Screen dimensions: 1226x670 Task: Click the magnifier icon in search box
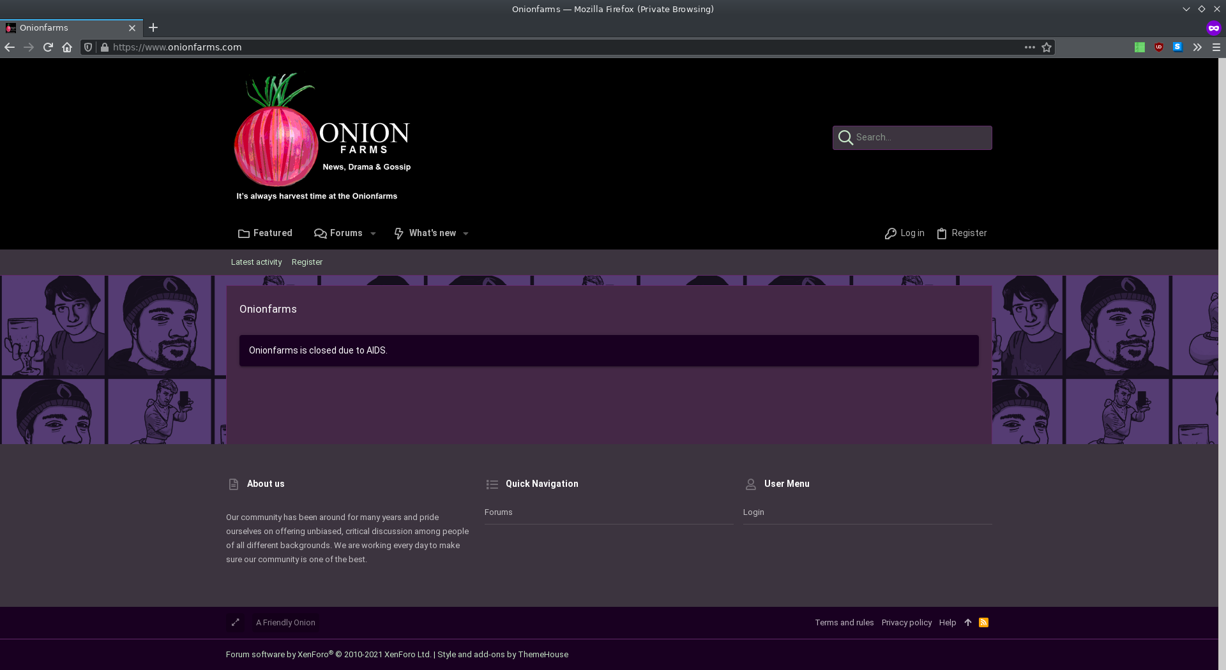845,138
